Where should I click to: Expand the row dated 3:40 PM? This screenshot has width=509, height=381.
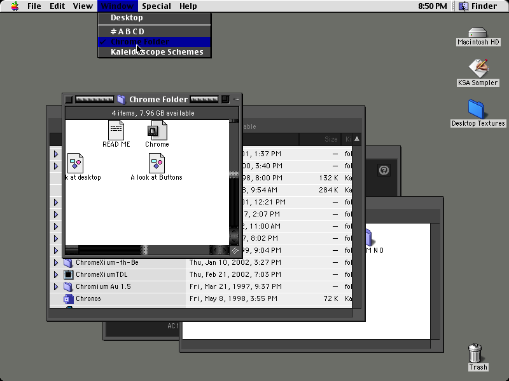click(56, 166)
